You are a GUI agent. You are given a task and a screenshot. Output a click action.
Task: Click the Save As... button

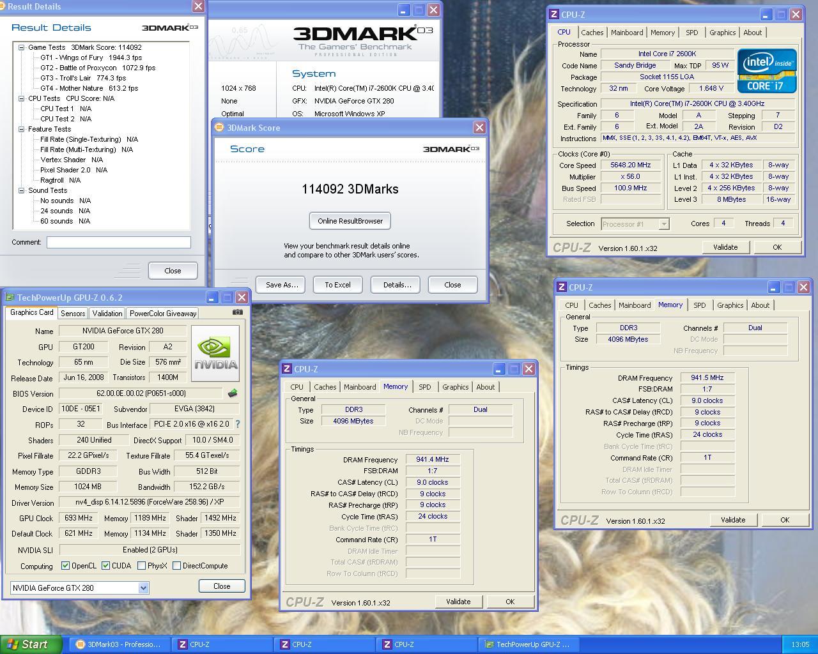point(282,285)
